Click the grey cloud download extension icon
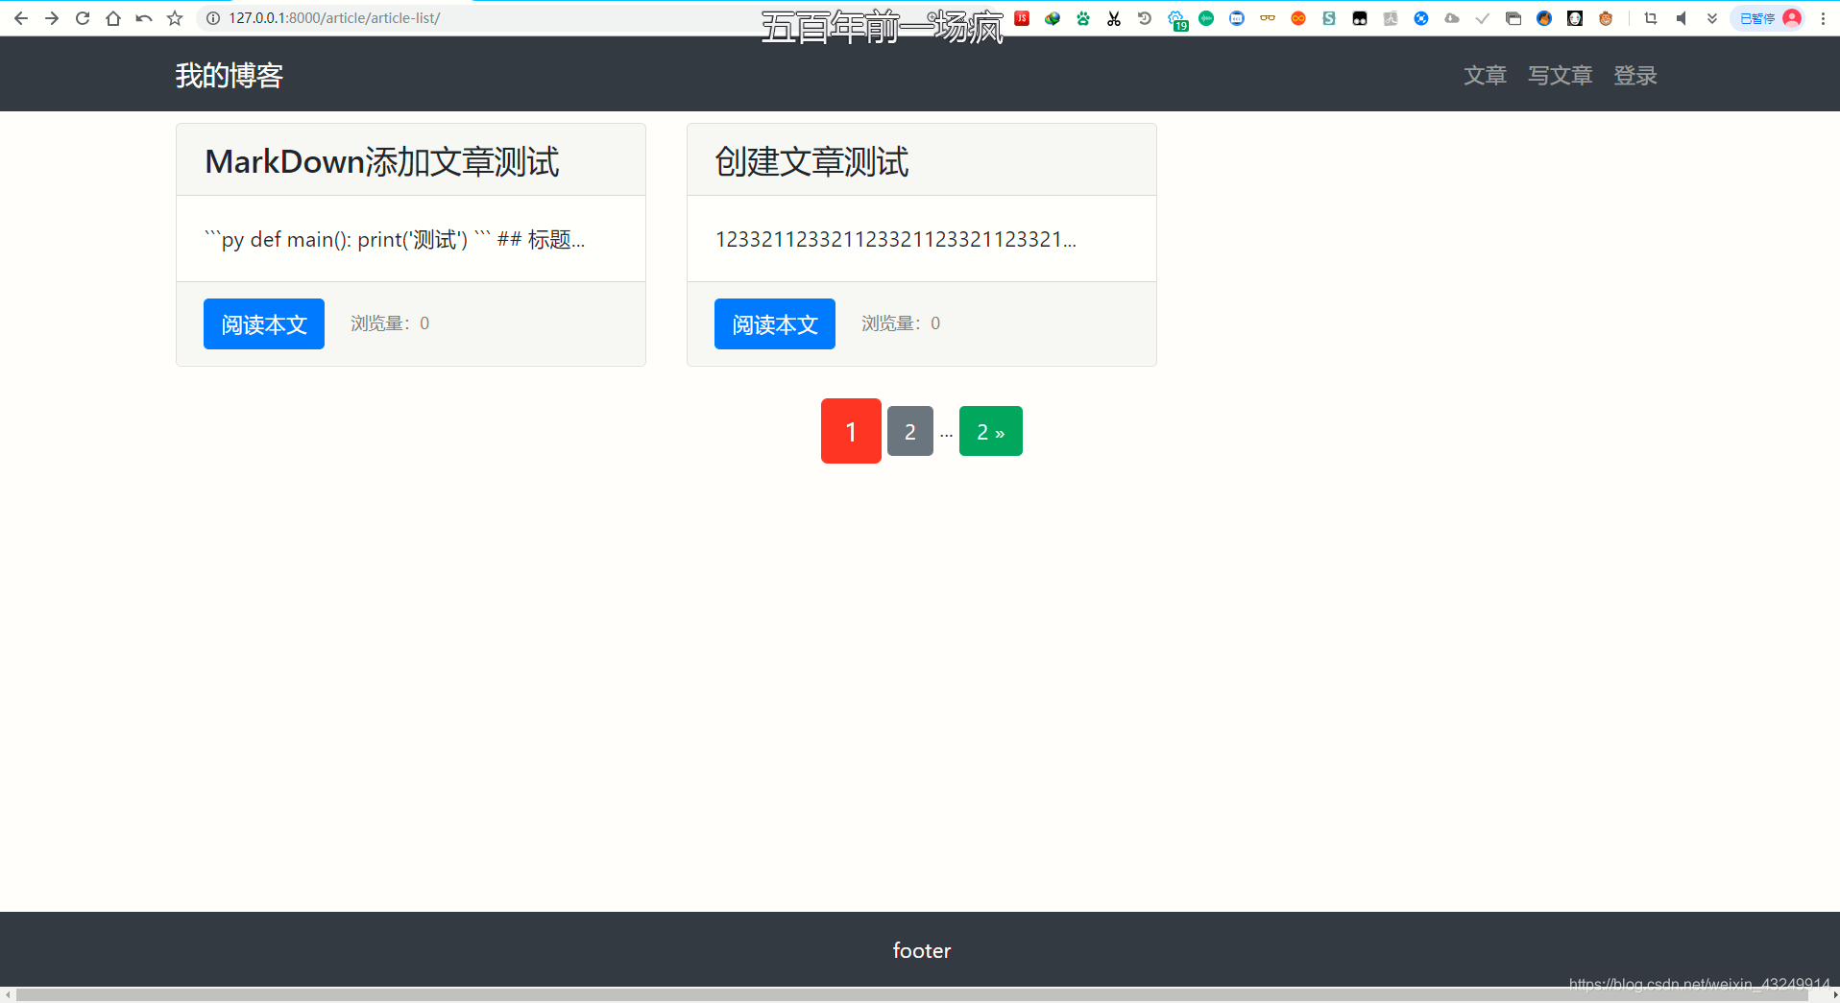The height and width of the screenshot is (1003, 1840). [x=1452, y=18]
